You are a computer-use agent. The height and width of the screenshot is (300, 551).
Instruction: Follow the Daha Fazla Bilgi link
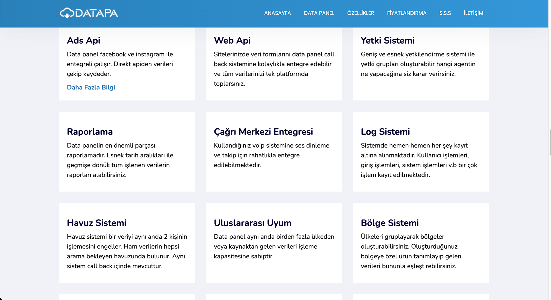pos(91,87)
